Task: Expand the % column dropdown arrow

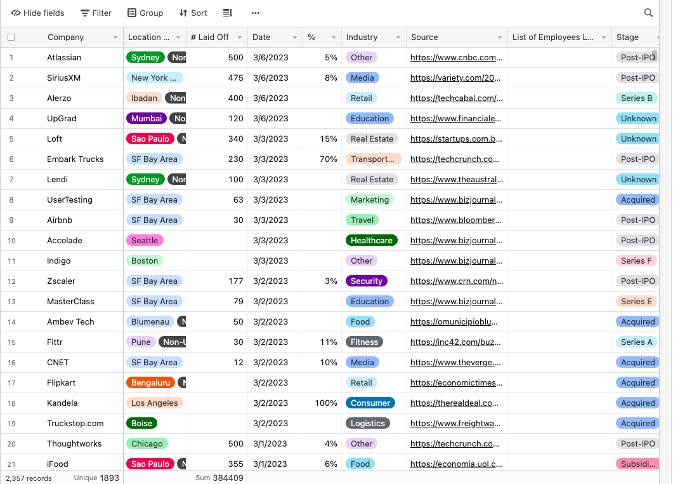Action: click(334, 38)
